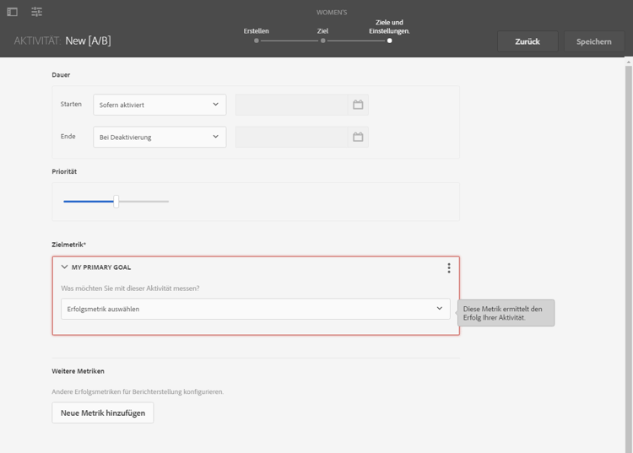Collapse the MY PRIMARY GOAL section
This screenshot has width=633, height=453.
[x=64, y=267]
